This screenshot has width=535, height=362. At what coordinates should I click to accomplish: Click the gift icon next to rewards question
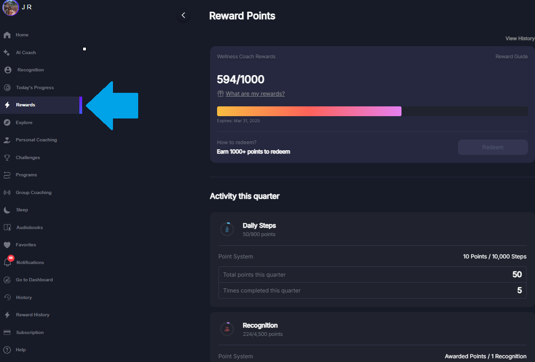point(220,93)
